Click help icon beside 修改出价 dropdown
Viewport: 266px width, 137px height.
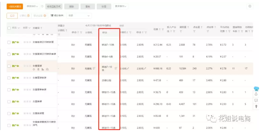coord(42,6)
